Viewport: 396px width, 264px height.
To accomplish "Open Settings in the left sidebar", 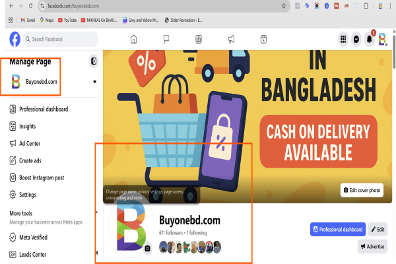I will [x=27, y=195].
